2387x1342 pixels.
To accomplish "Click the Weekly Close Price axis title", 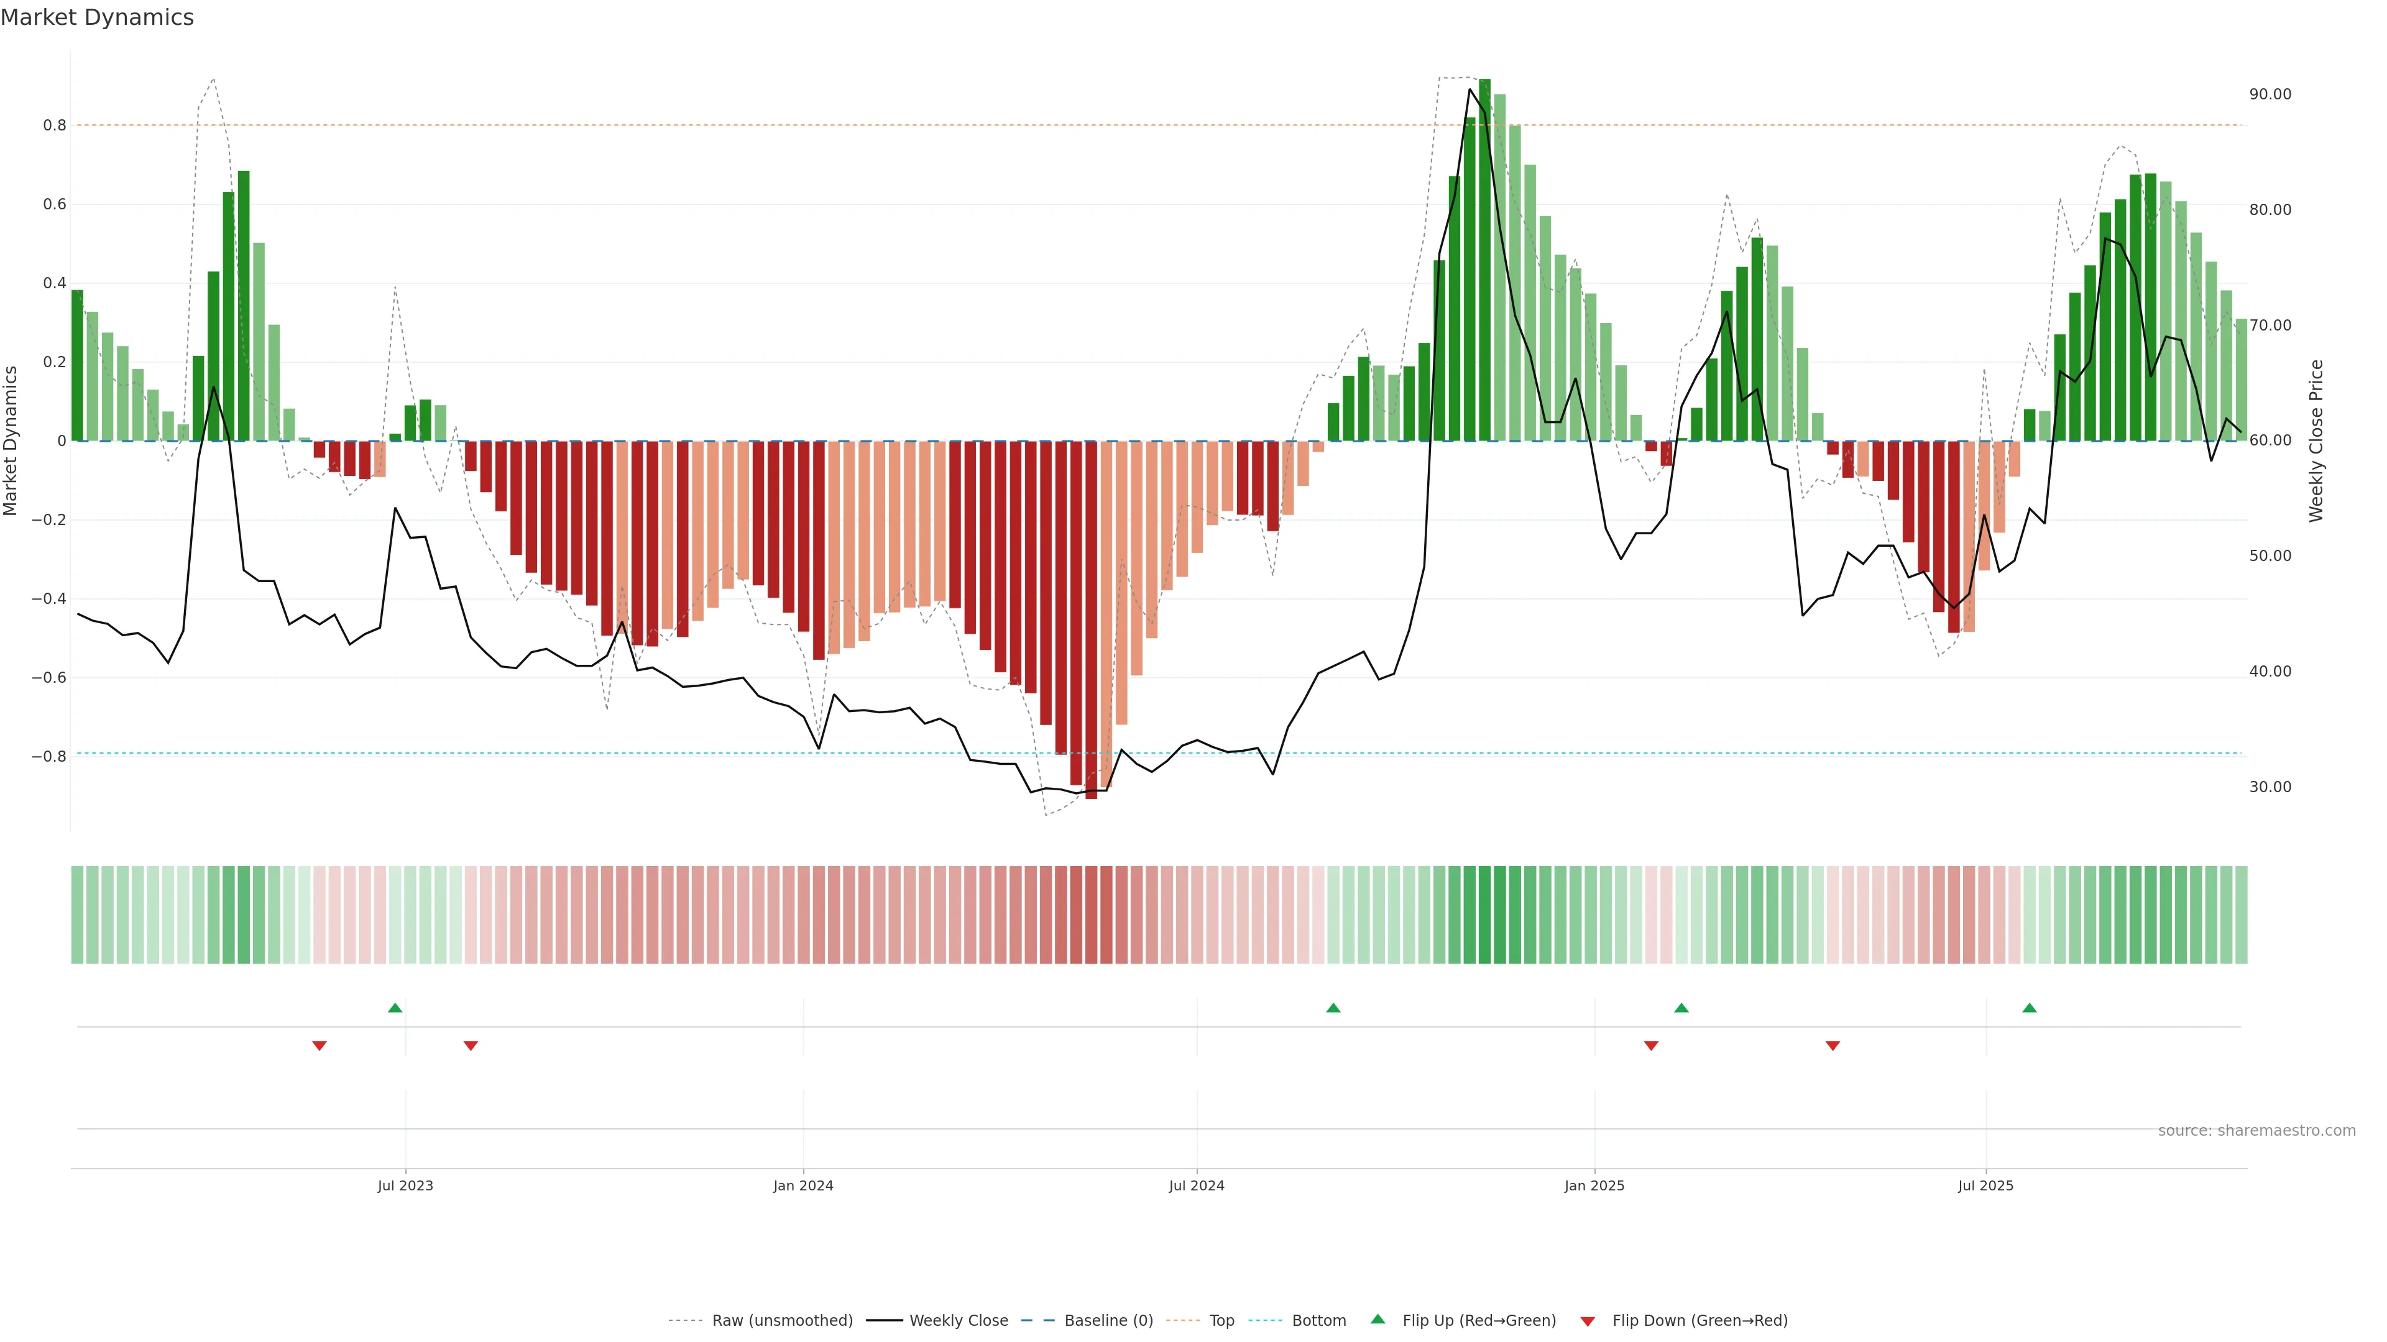I will click(2316, 441).
